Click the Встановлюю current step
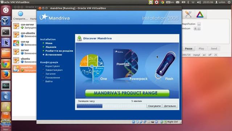The width and height of the screenshot is (232, 131). [54, 55]
